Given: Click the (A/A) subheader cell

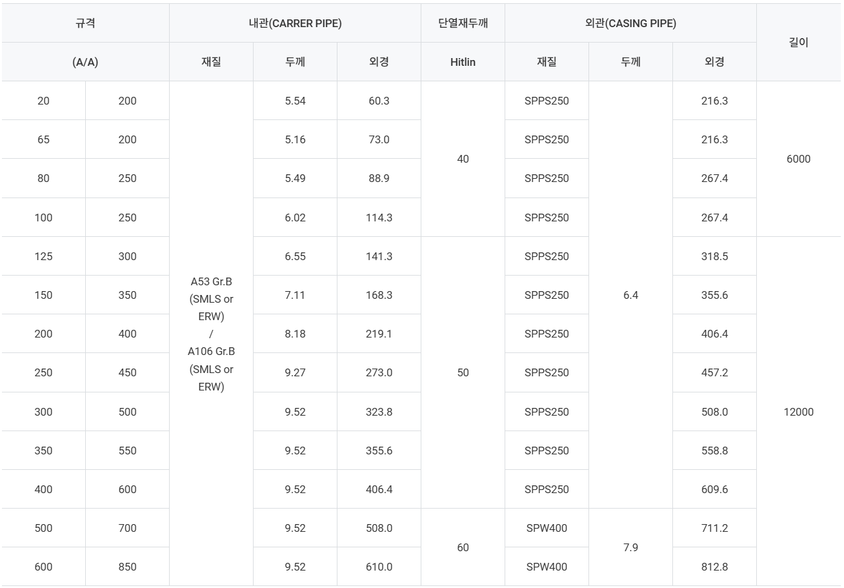Looking at the screenshot, I should 85,62.
